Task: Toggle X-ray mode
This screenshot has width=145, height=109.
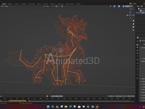Action: coord(124,6)
